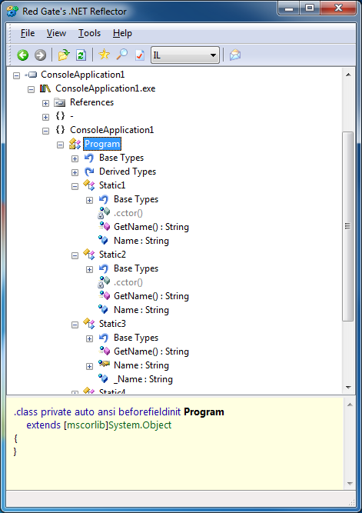This screenshot has width=362, height=513.
Task: Click the mscorlib link in code pane
Action: [86, 425]
